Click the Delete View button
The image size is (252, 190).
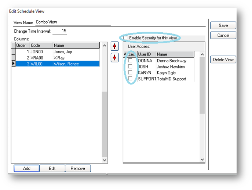point(223,60)
